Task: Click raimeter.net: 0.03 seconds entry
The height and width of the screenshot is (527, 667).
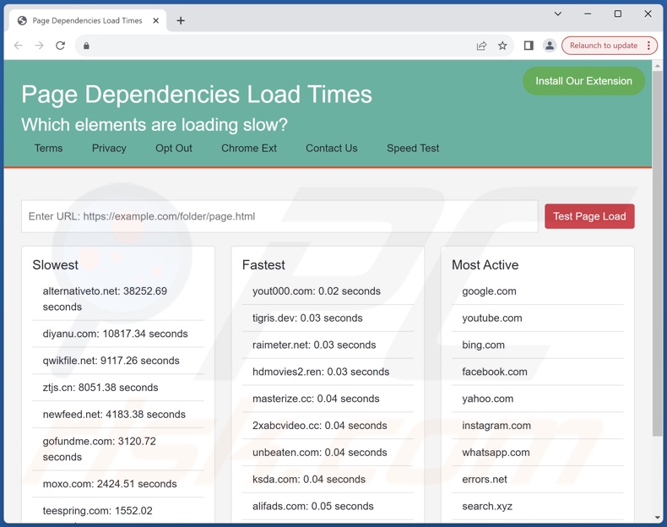Action: click(x=314, y=345)
